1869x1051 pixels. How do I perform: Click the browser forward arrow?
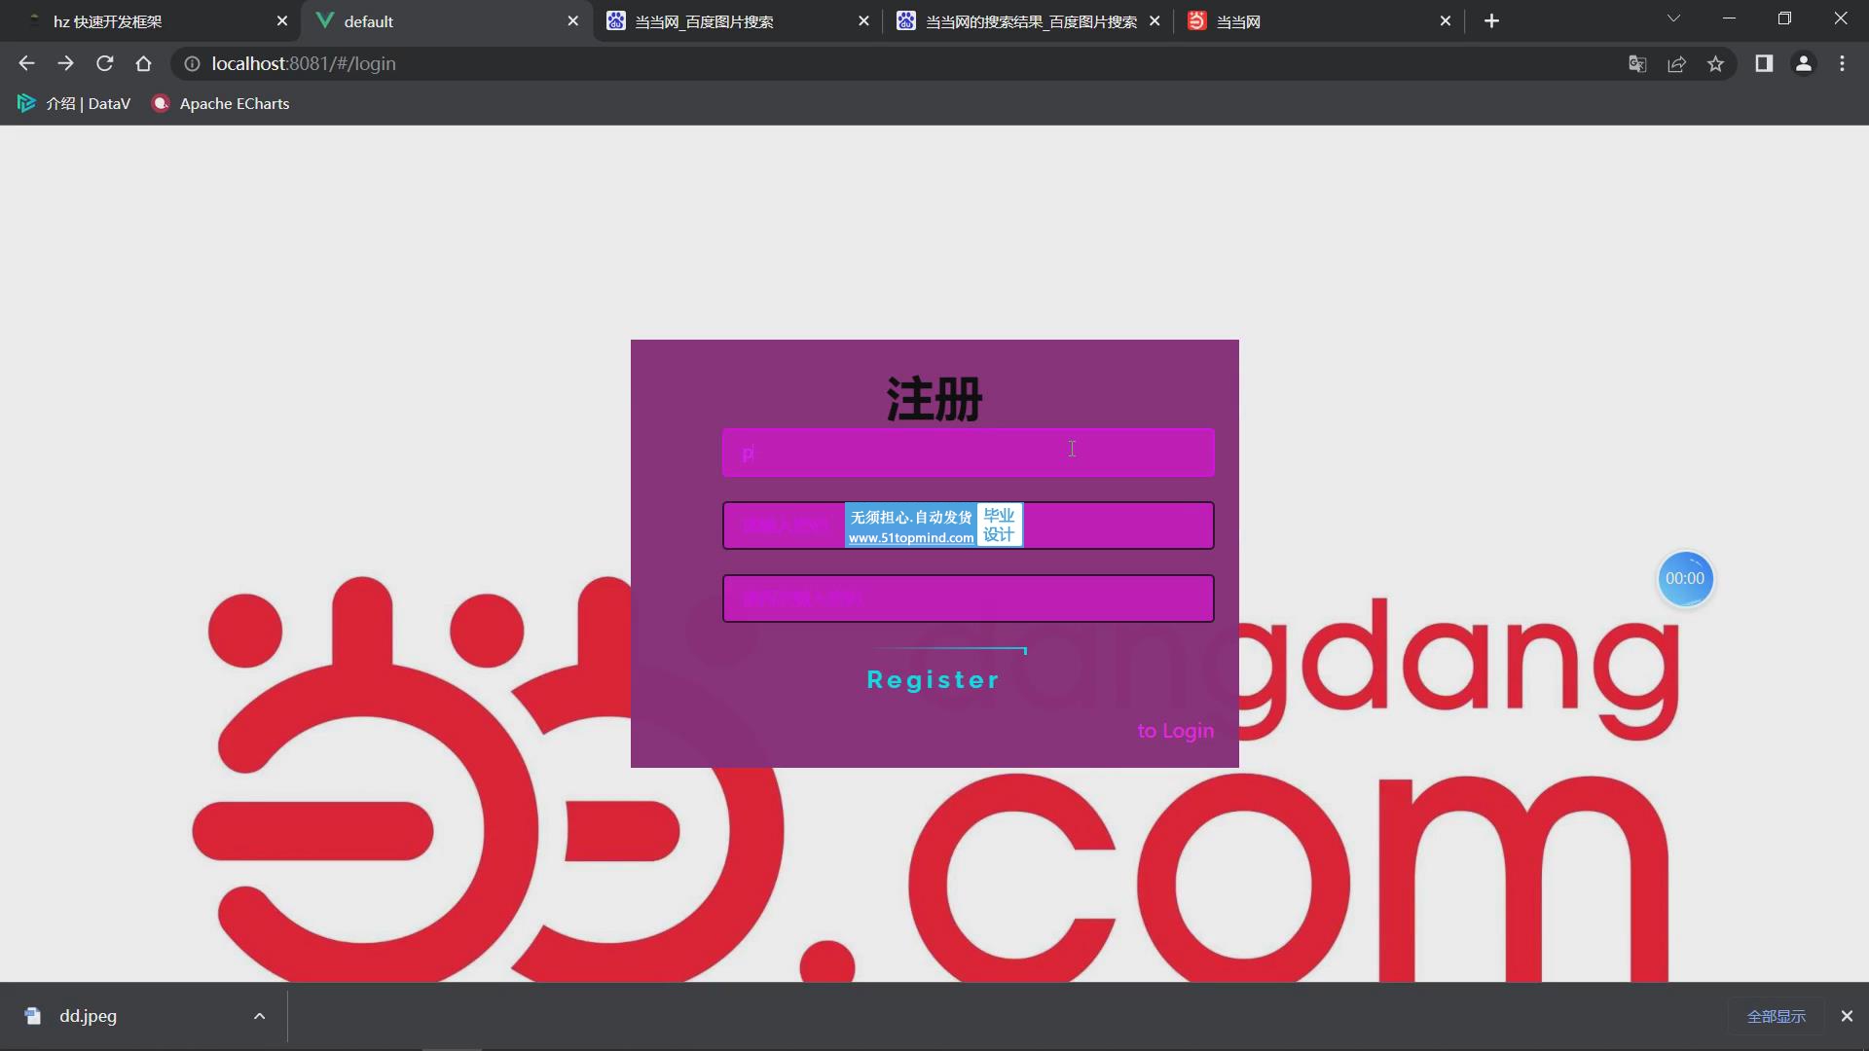[x=65, y=63]
